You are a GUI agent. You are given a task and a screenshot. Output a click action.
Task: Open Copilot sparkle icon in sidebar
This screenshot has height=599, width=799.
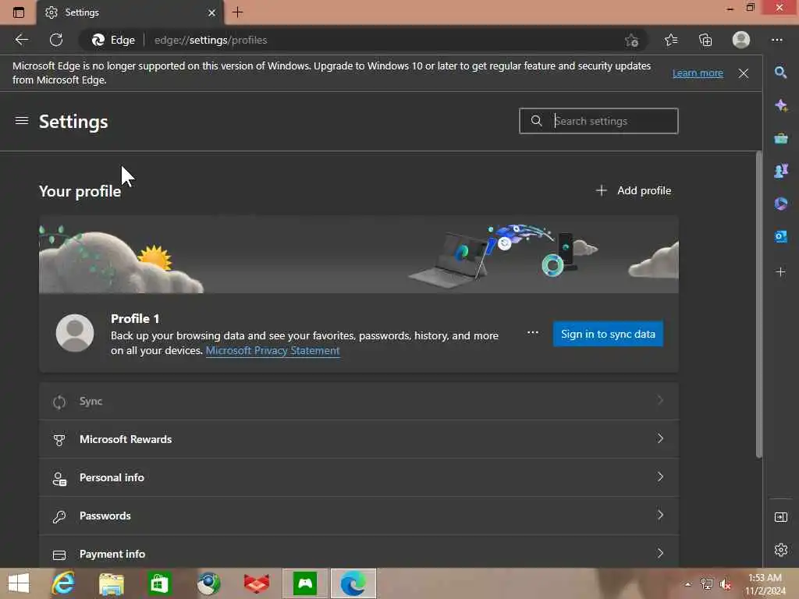pyautogui.click(x=780, y=105)
